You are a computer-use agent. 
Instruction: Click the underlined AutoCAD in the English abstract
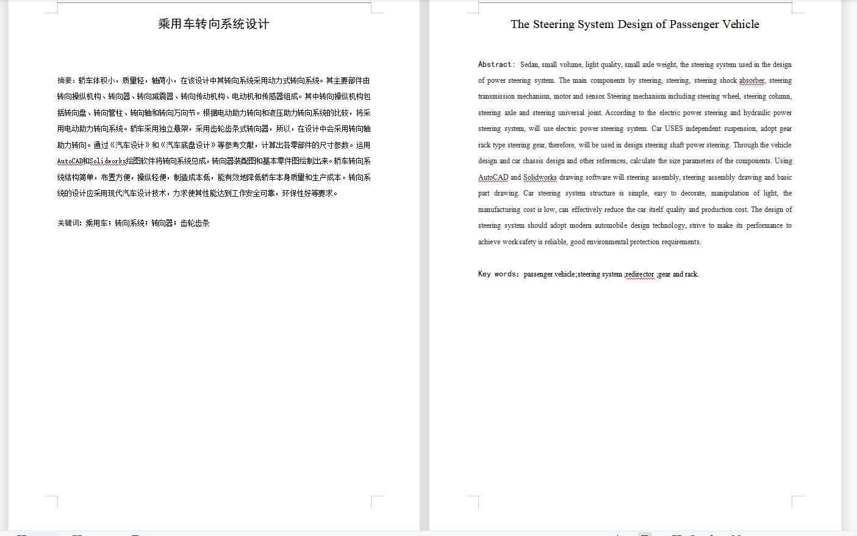click(493, 177)
